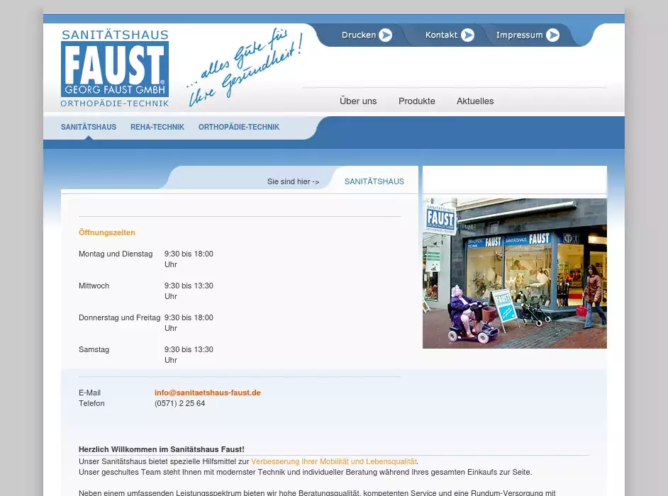Click the storefront photo of the shop
This screenshot has width=668, height=496.
[515, 274]
